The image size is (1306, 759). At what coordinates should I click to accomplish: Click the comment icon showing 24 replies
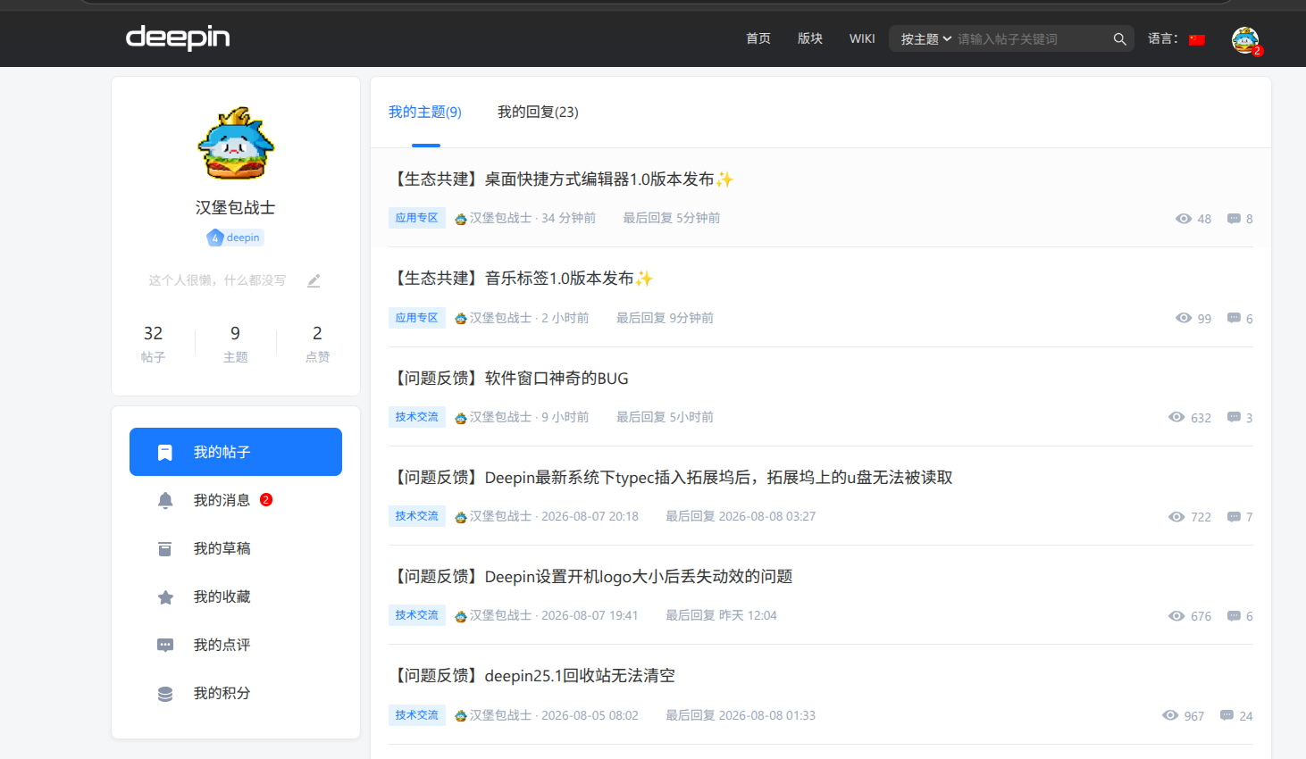[x=1227, y=715]
